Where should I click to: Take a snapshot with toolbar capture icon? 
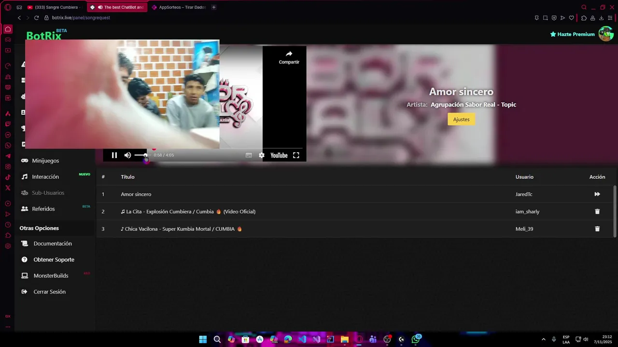point(545,18)
